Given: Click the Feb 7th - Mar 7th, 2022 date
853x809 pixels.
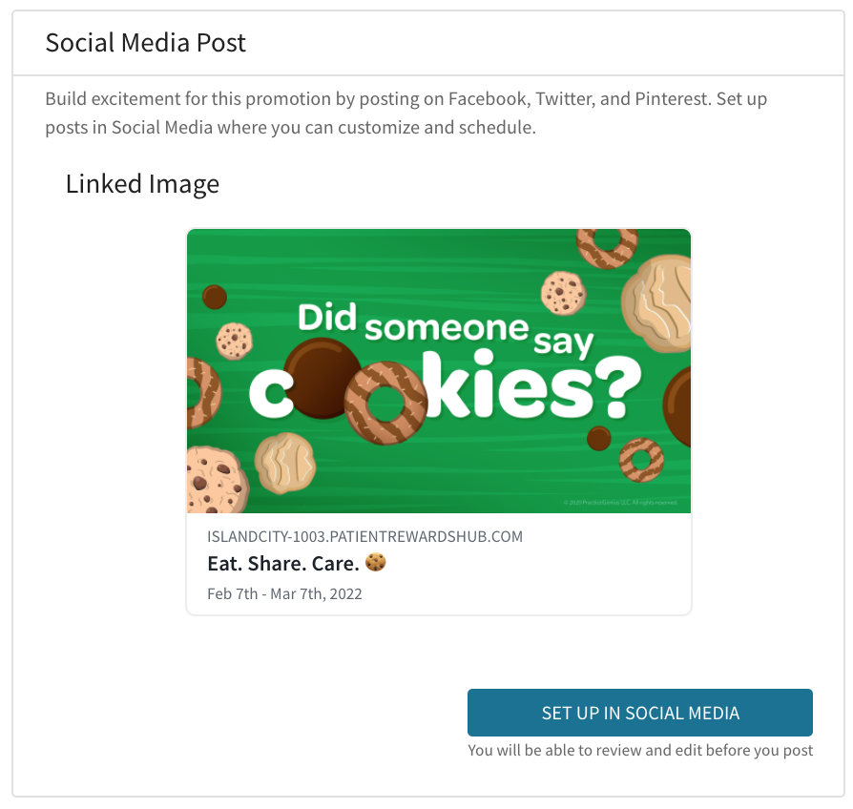Looking at the screenshot, I should (x=284, y=593).
